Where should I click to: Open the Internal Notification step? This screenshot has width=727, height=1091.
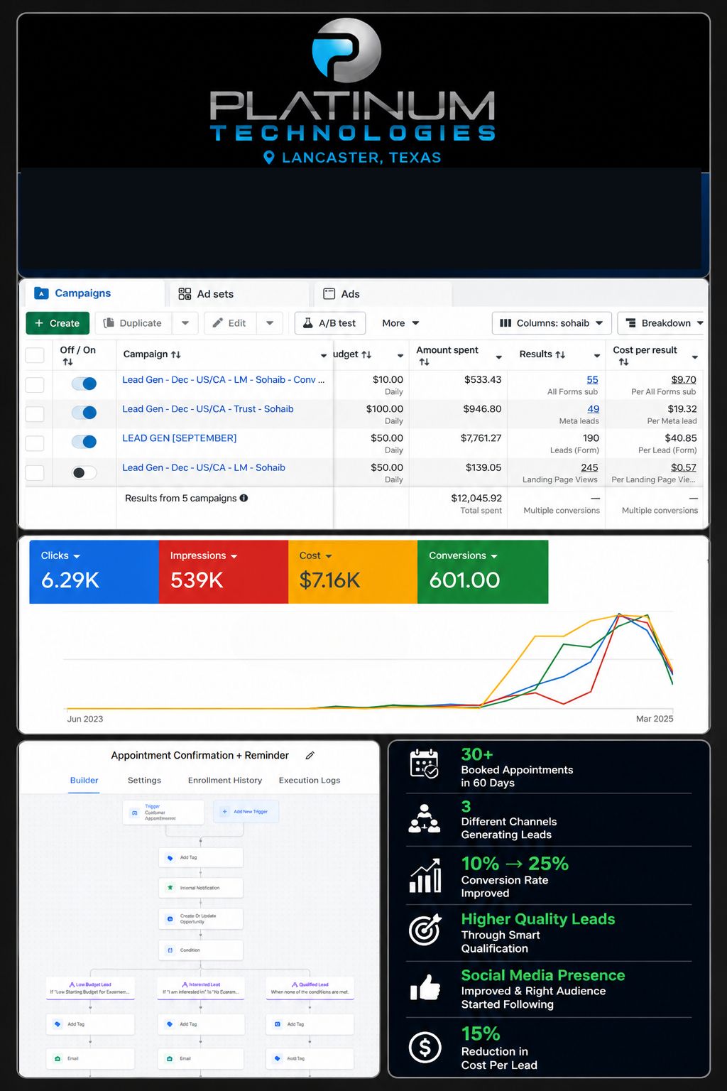point(201,888)
